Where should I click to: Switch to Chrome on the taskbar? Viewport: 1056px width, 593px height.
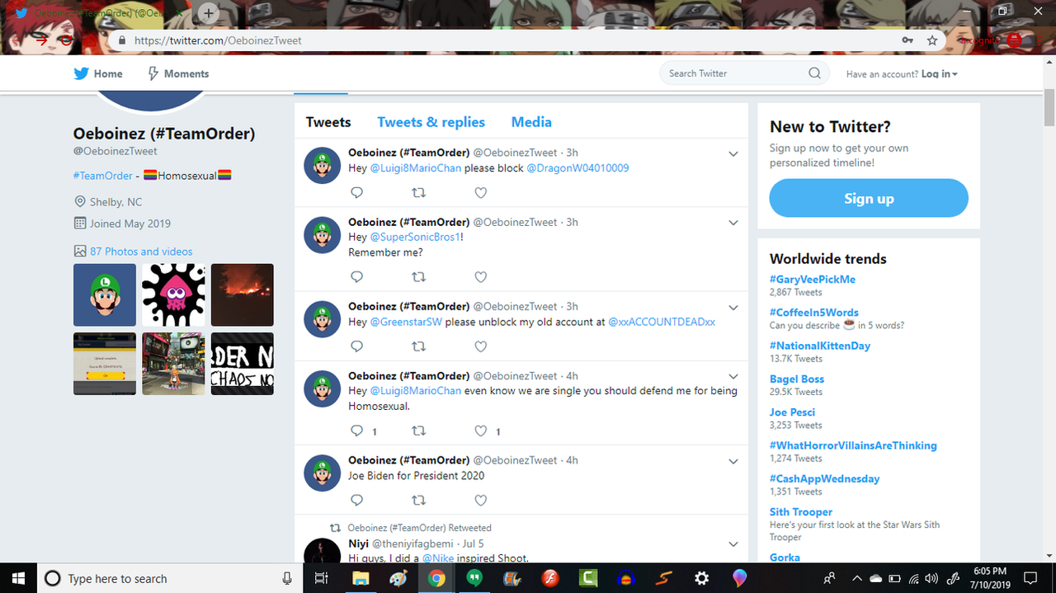436,578
